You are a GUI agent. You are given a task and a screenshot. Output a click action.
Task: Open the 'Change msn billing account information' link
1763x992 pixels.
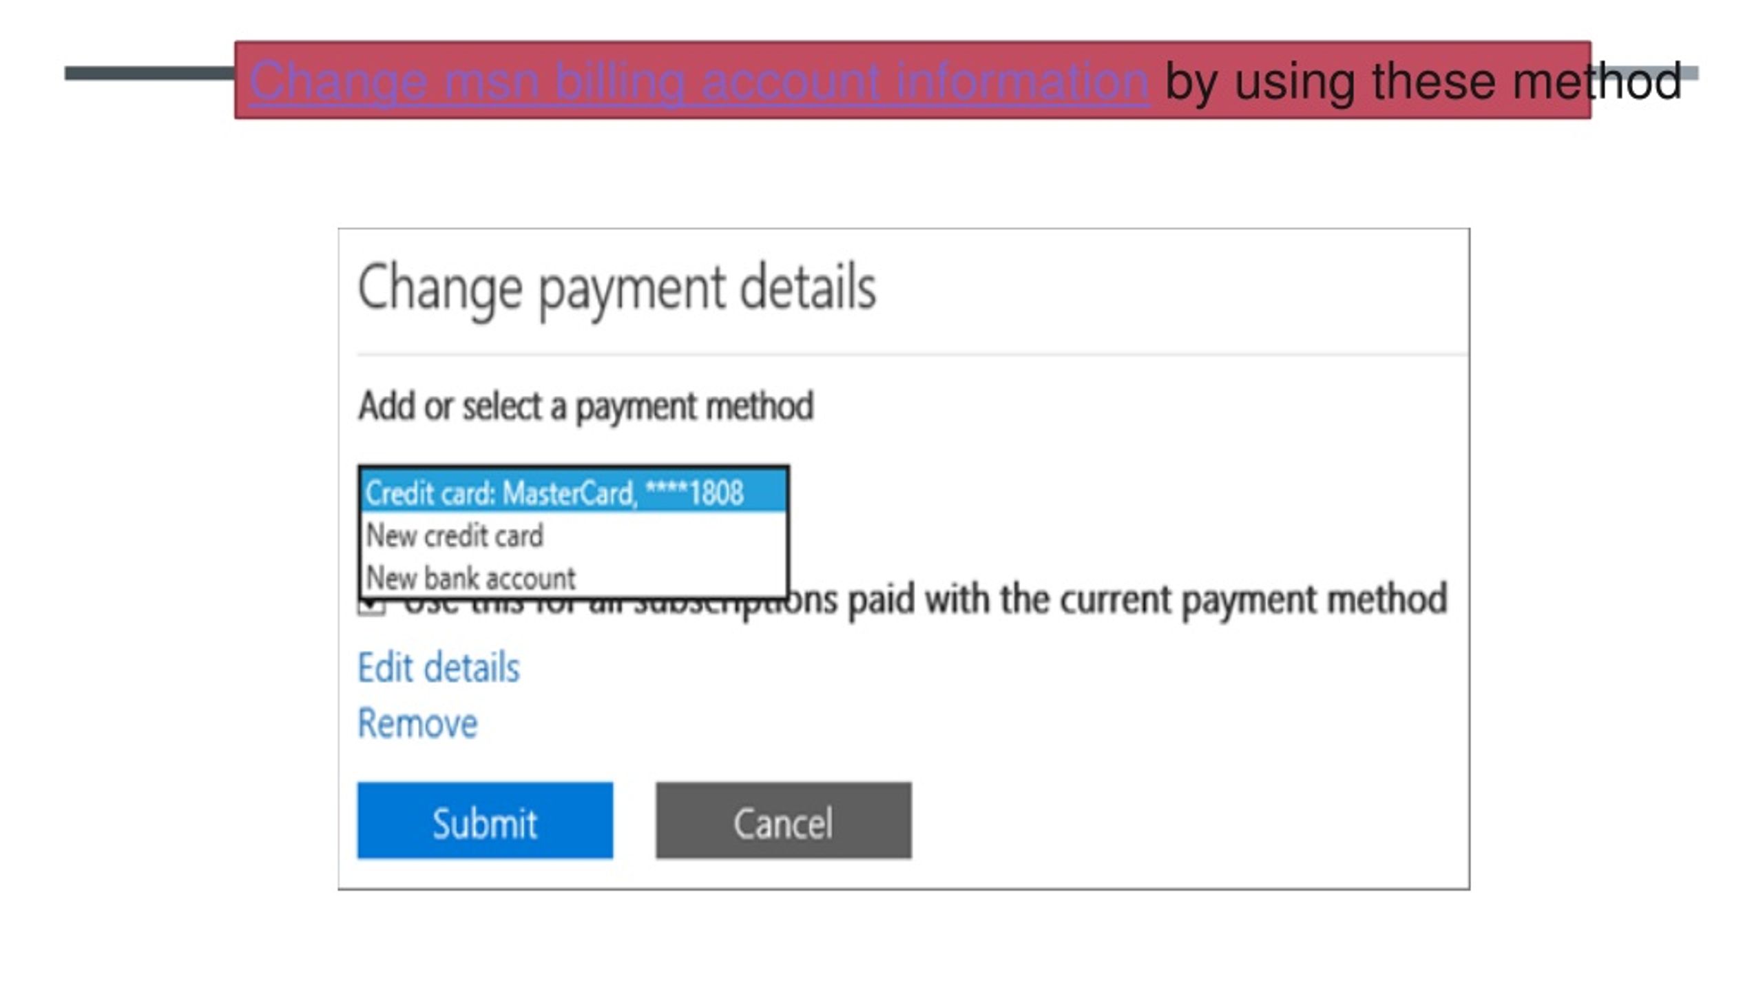699,81
